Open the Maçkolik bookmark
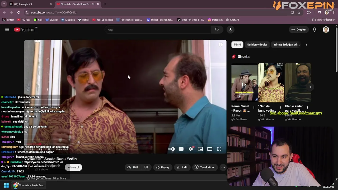Viewport: 338px width, 190px height. [x=68, y=20]
